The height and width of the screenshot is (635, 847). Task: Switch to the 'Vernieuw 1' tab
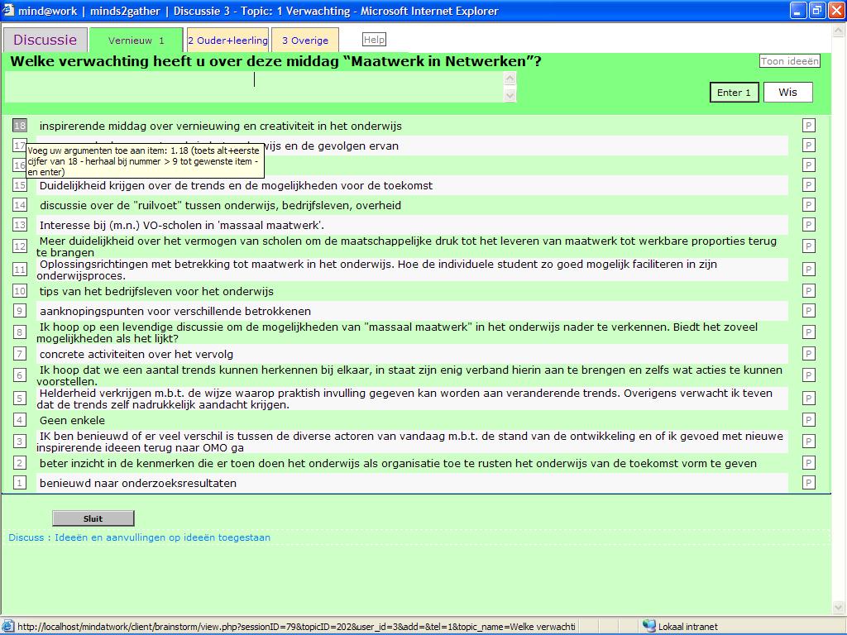(136, 41)
